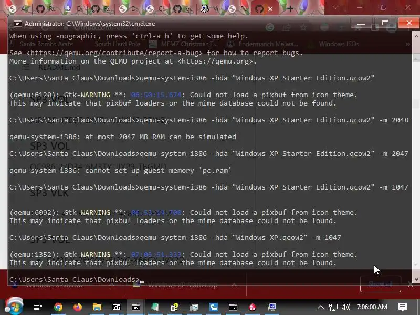Image resolution: width=420 pixels, height=315 pixels.
Task: Open the remote desktop monitor icon in taskbar
Action: [x=272, y=307]
